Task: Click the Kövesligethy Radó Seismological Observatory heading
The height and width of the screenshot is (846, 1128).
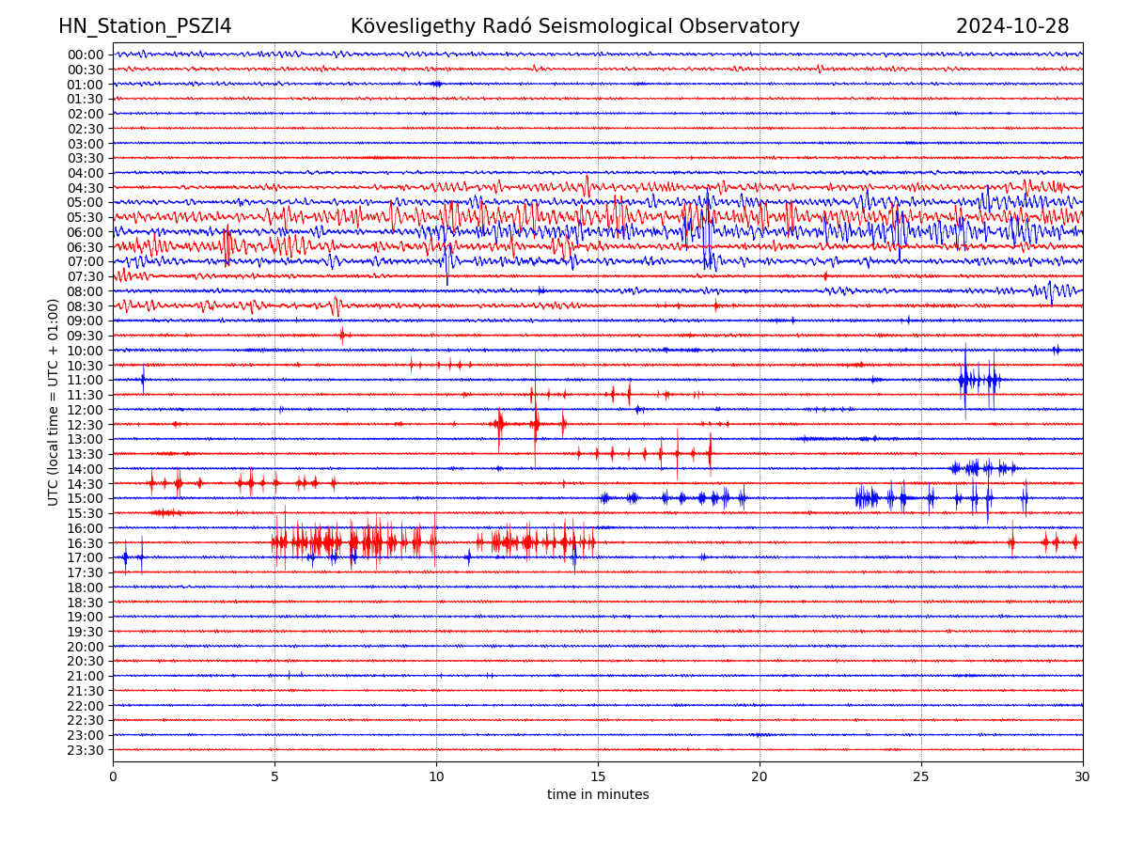Action: point(574,26)
